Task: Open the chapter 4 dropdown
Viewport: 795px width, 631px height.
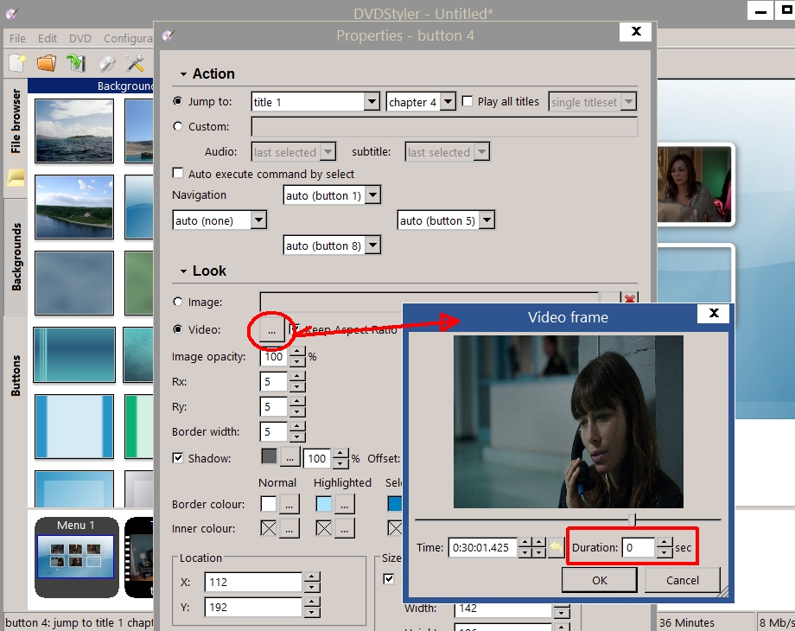Action: [448, 101]
